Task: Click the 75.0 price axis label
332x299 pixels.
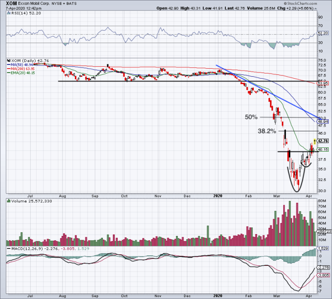Action: (x=322, y=60)
